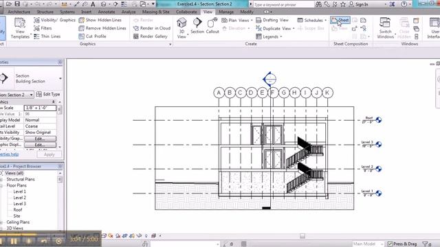440x247 pixels.
Task: Open the Filters dialog
Action: point(43,28)
